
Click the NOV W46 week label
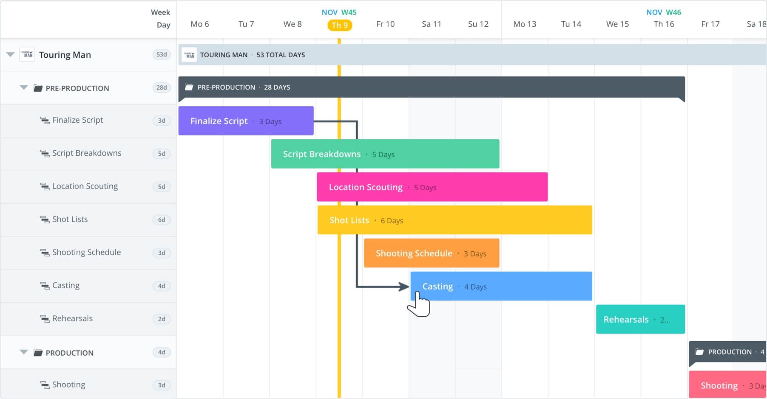663,12
